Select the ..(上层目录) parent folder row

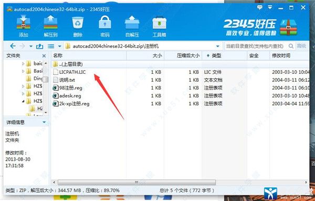pyautogui.click(x=180, y=64)
